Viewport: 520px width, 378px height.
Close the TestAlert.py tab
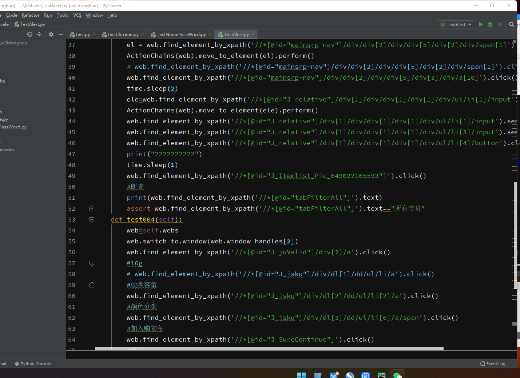(x=253, y=34)
